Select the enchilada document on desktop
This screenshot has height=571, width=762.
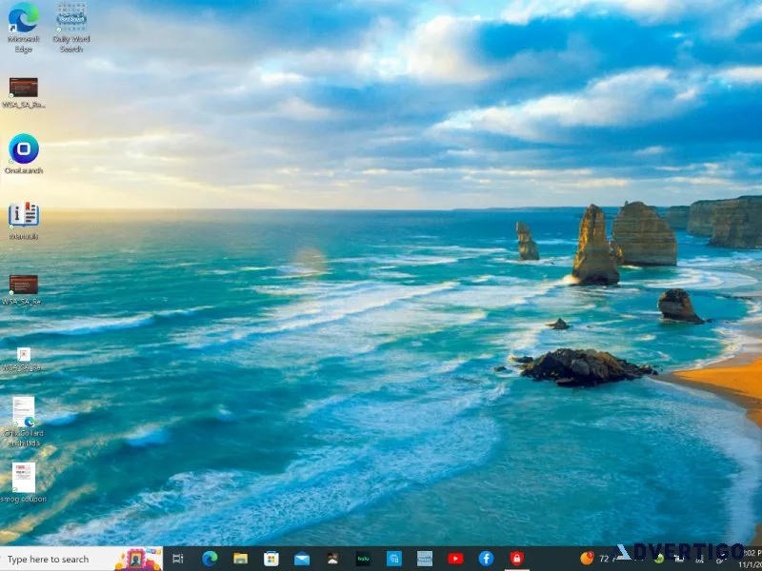click(23, 422)
